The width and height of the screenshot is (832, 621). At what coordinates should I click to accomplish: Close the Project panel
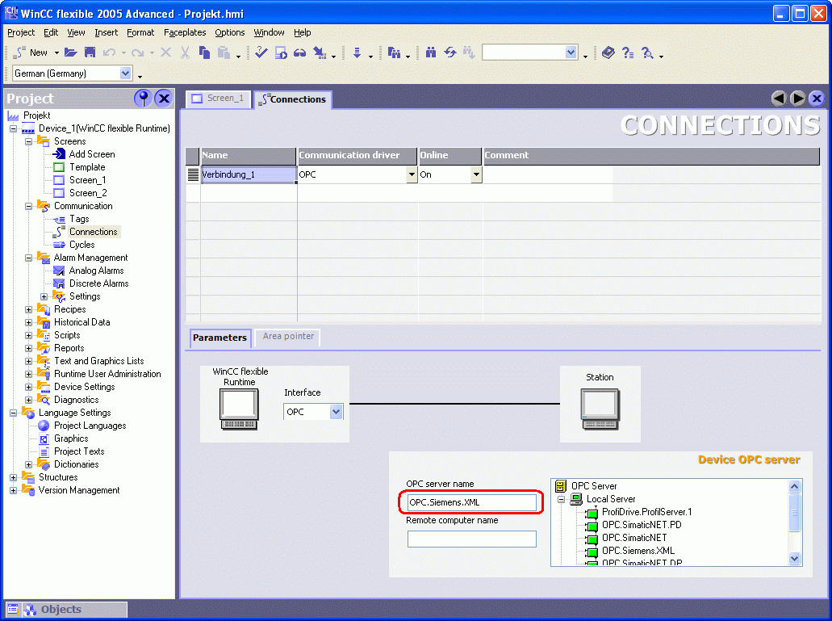pyautogui.click(x=164, y=99)
